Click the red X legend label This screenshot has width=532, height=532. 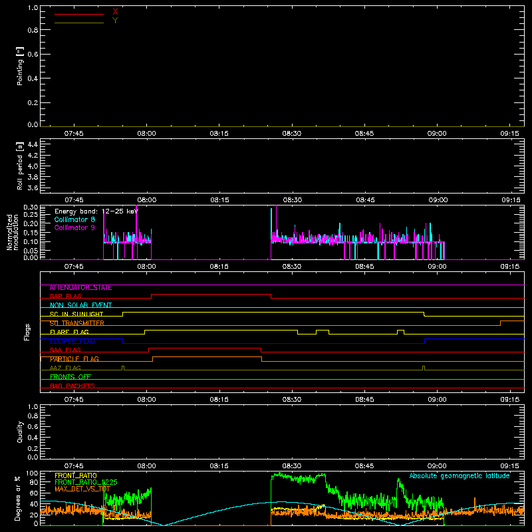[x=115, y=12]
